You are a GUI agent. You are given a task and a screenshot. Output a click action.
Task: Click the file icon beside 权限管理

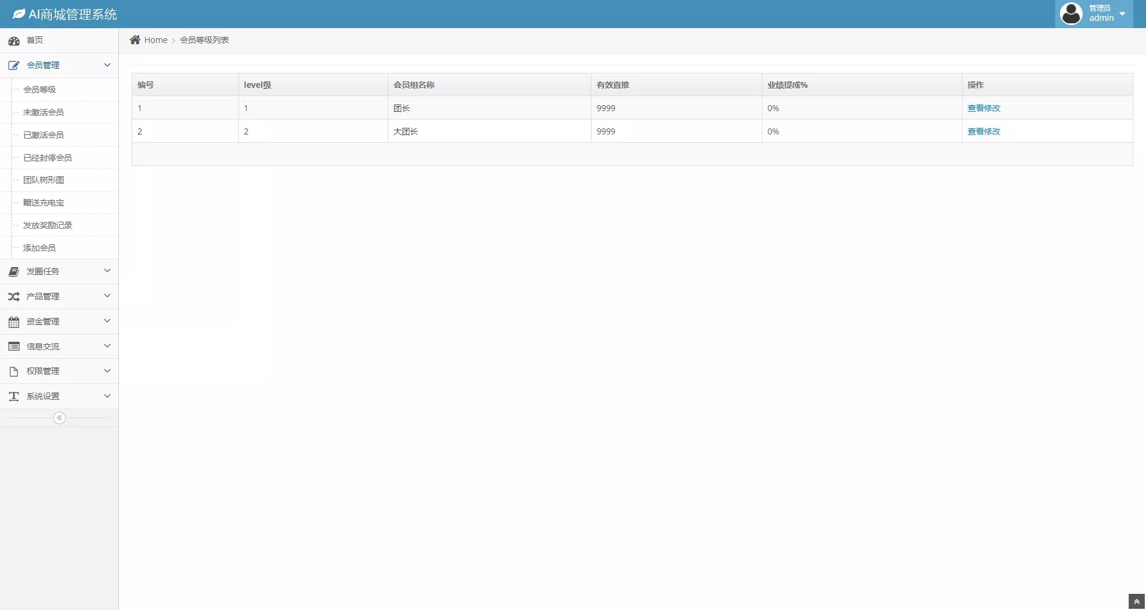[14, 372]
